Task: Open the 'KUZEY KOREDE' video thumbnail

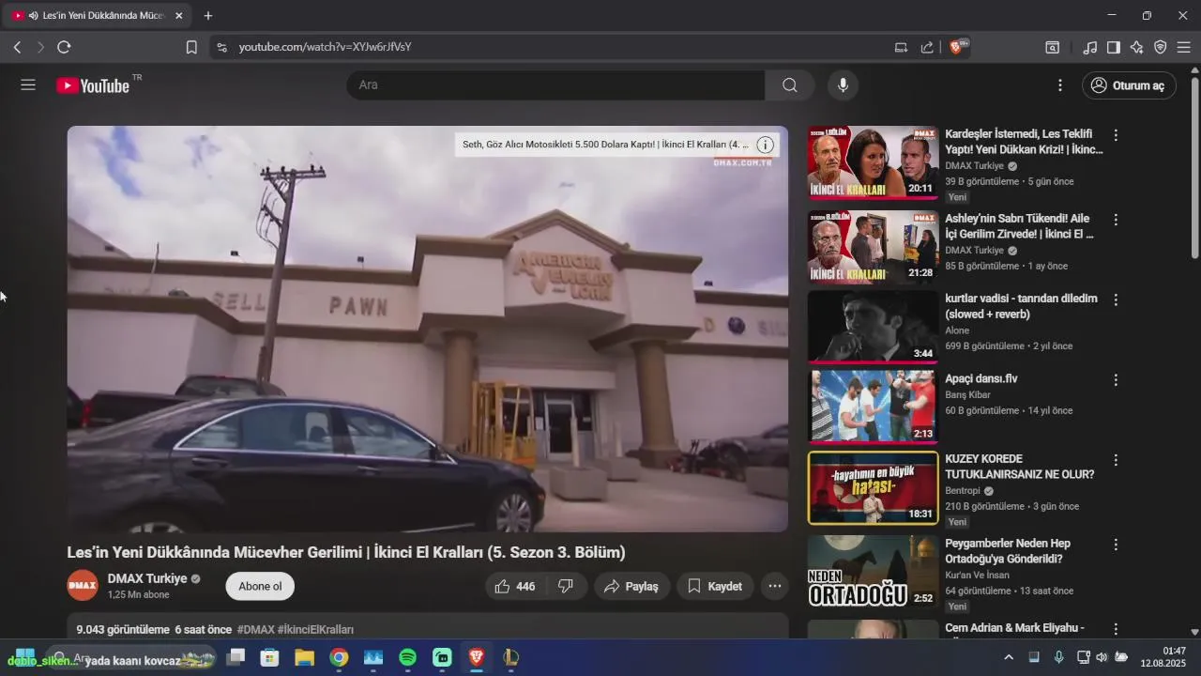Action: pyautogui.click(x=873, y=488)
